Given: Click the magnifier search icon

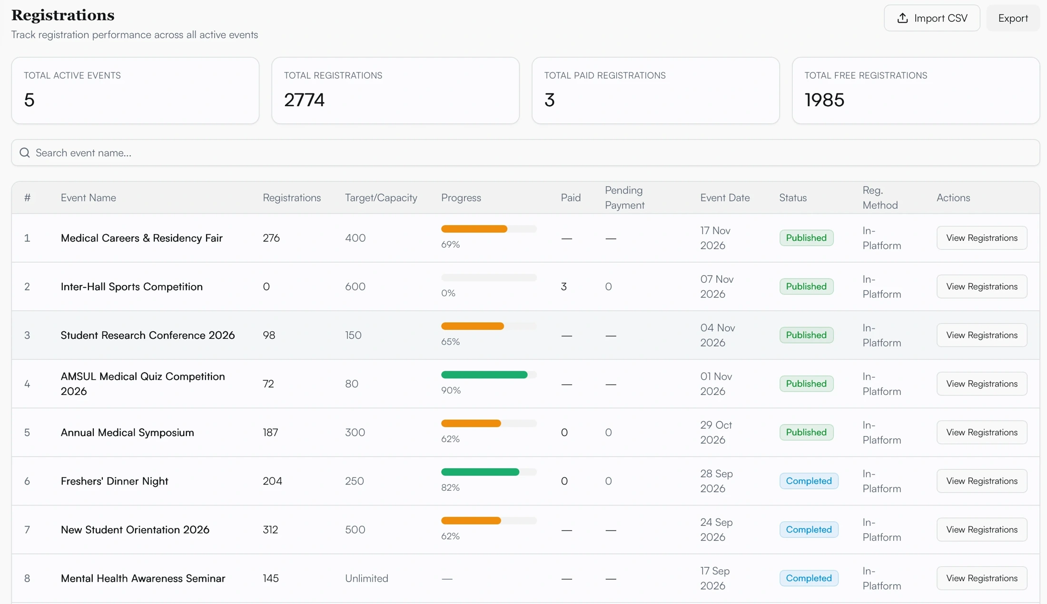Looking at the screenshot, I should [x=25, y=153].
